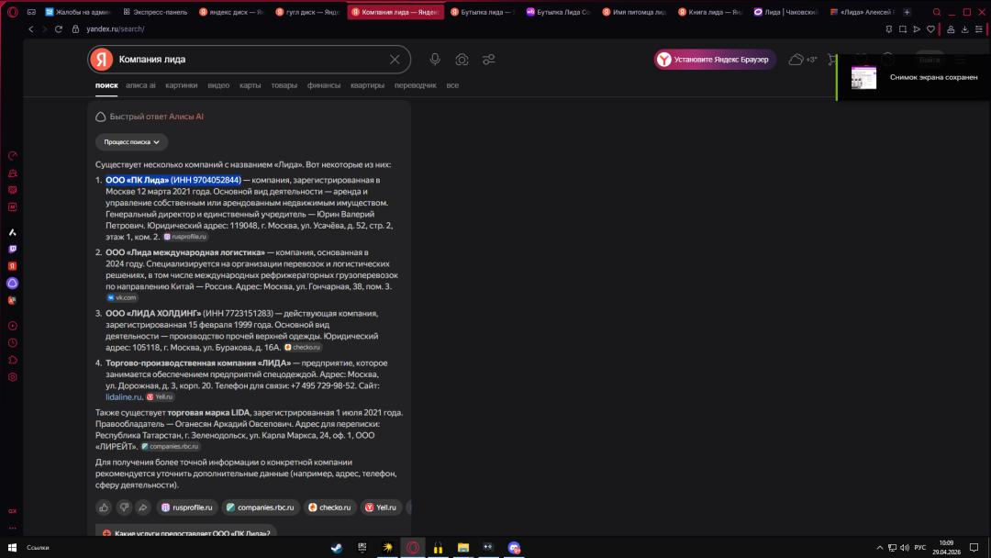This screenshot has height=558, width=991.
Task: Switch to 'яндекс диск' tab
Action: [x=231, y=12]
